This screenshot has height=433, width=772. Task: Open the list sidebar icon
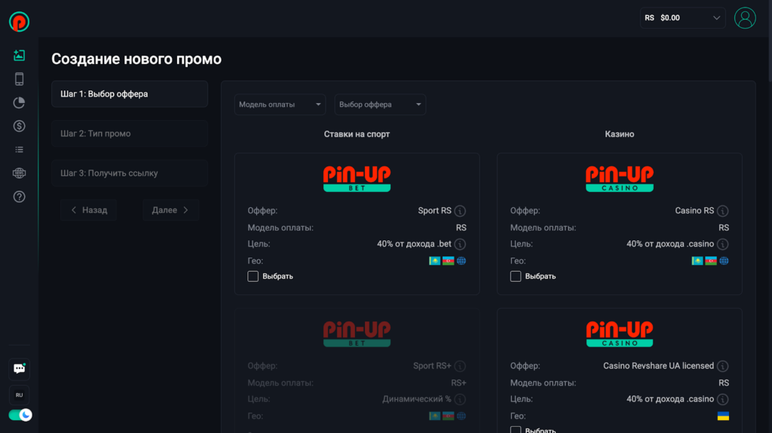(19, 150)
